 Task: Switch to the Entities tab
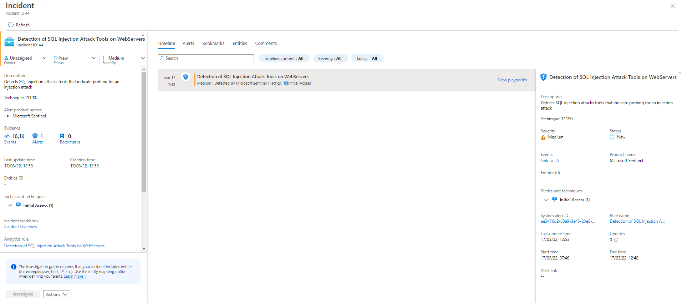pyautogui.click(x=240, y=44)
